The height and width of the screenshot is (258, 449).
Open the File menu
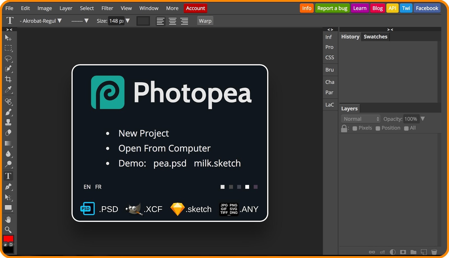[x=9, y=8]
